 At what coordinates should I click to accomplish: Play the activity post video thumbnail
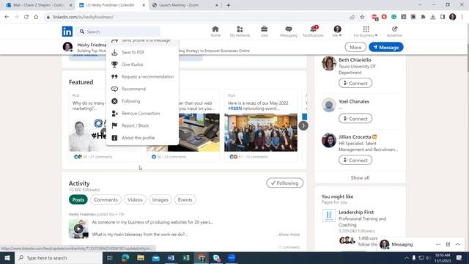tap(78, 229)
